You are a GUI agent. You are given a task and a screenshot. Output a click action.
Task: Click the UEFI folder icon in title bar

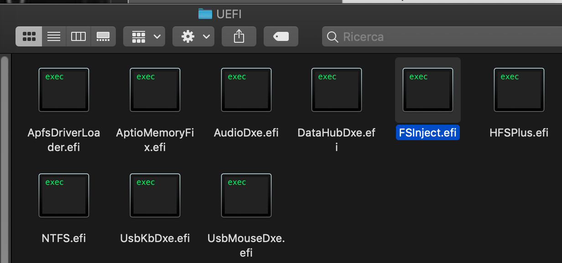205,14
